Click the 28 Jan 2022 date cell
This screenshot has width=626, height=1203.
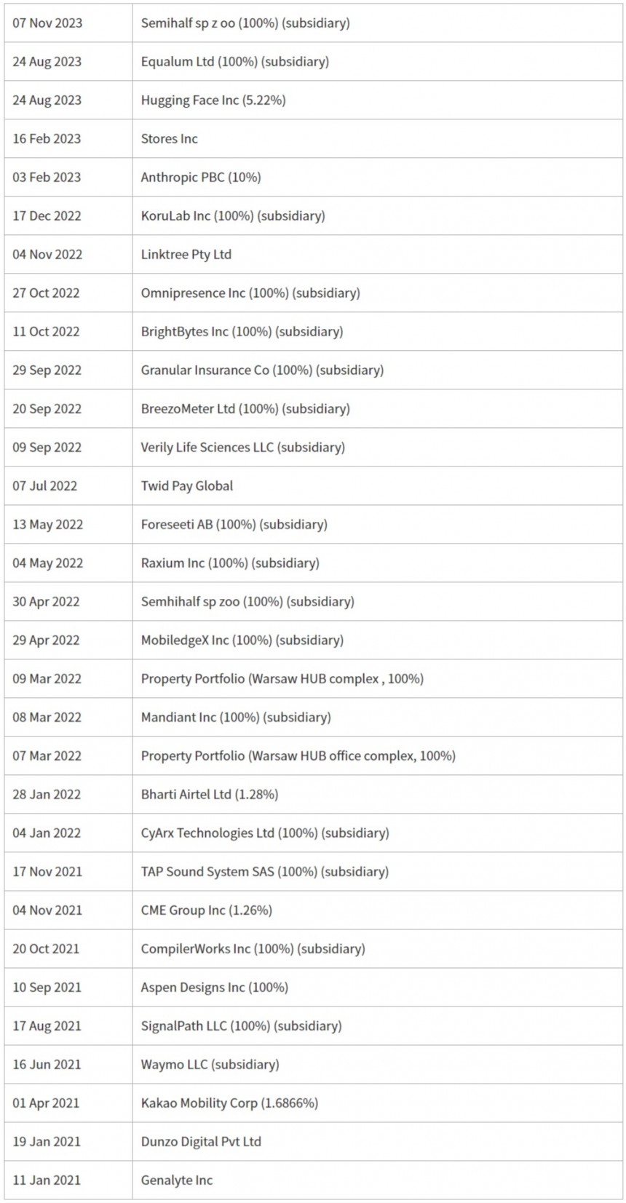click(x=47, y=795)
